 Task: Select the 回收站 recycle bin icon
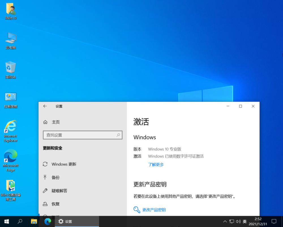[11, 70]
